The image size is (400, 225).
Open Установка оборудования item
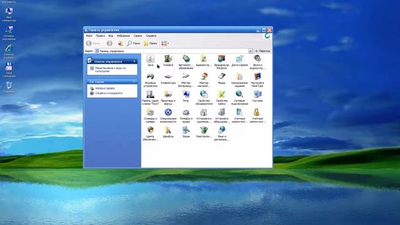click(x=221, y=116)
